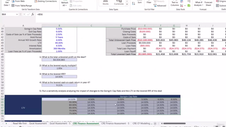
Task: Click Total Levered Cash Flow ($3,665,000)
Action: point(145,54)
